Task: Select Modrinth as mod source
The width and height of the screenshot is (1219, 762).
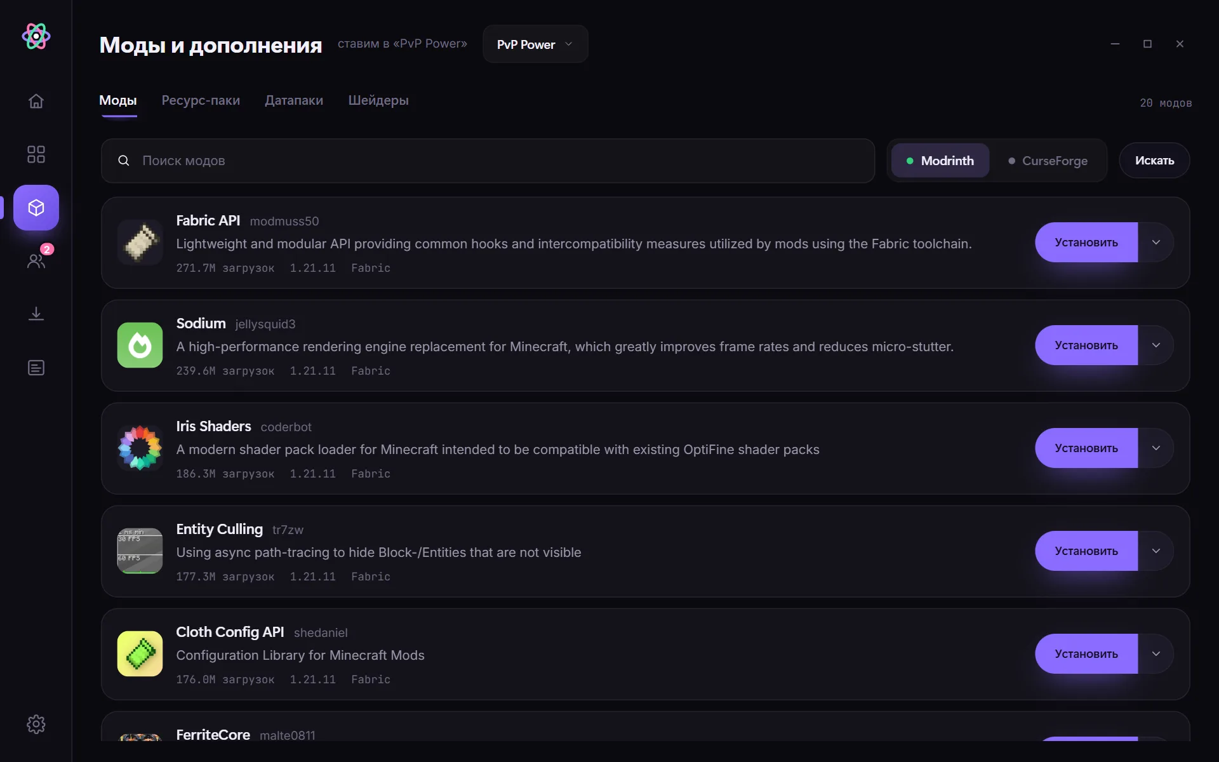Action: pyautogui.click(x=940, y=161)
